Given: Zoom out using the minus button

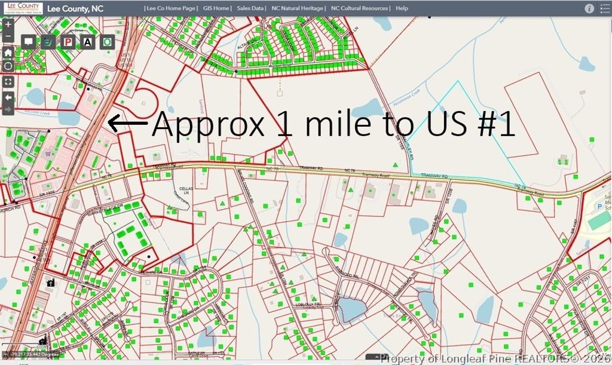Looking at the screenshot, I should pos(8,36).
